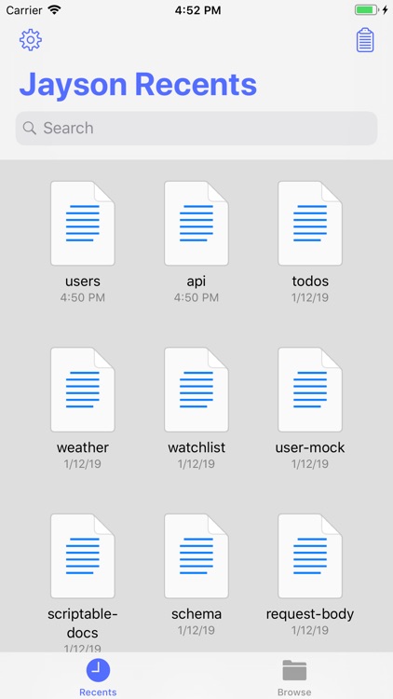Screen dimensions: 393x699
Task: Focus the Search field
Action: point(196,128)
